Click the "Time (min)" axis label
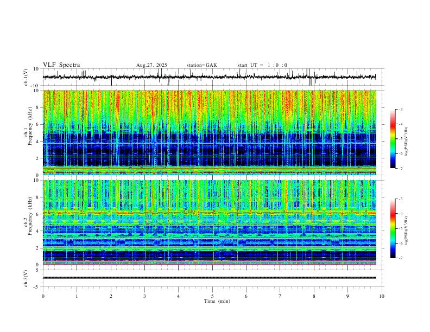The height and width of the screenshot is (332, 430). [x=217, y=301]
